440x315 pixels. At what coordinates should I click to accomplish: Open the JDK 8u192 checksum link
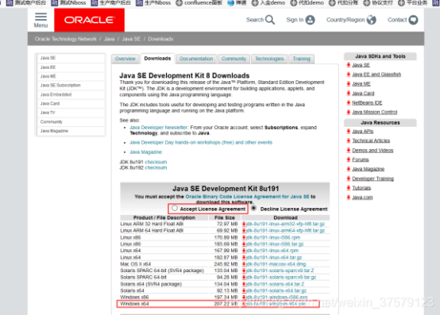tap(156, 167)
